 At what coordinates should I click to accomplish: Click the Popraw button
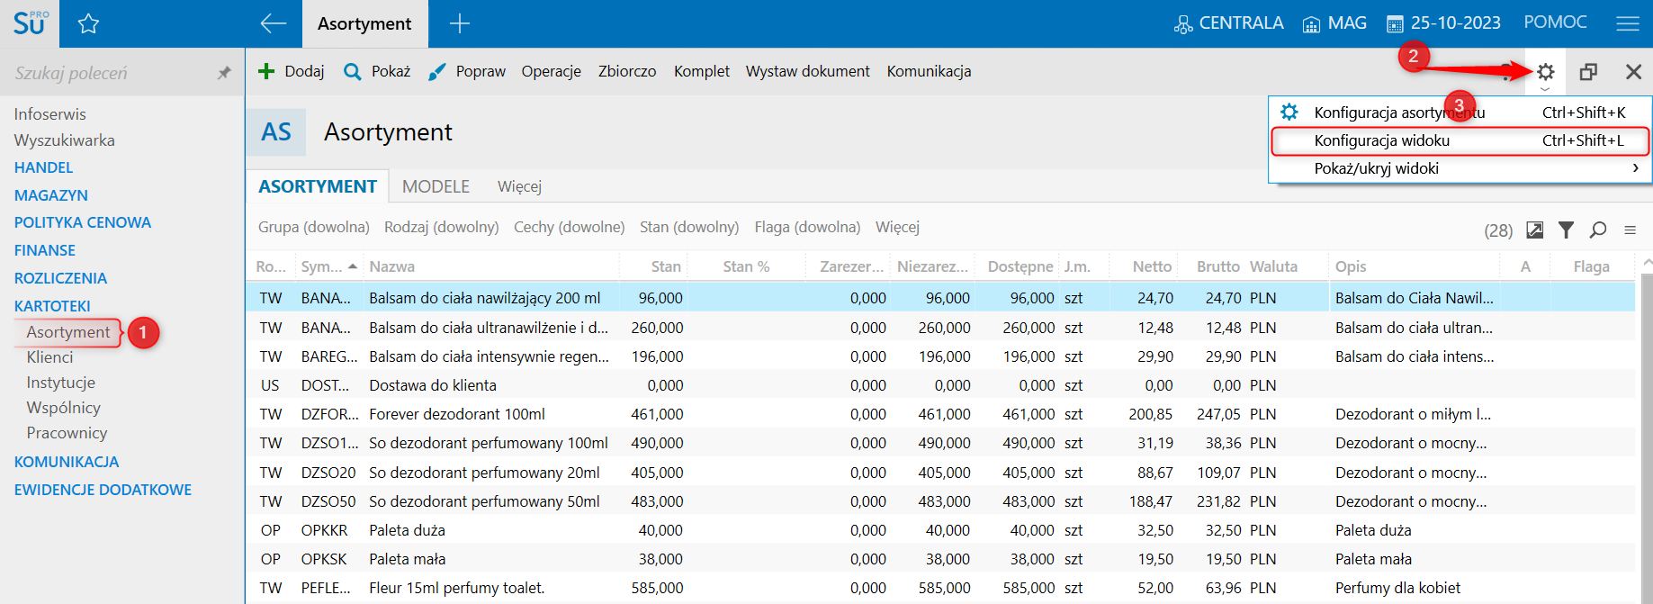467,71
